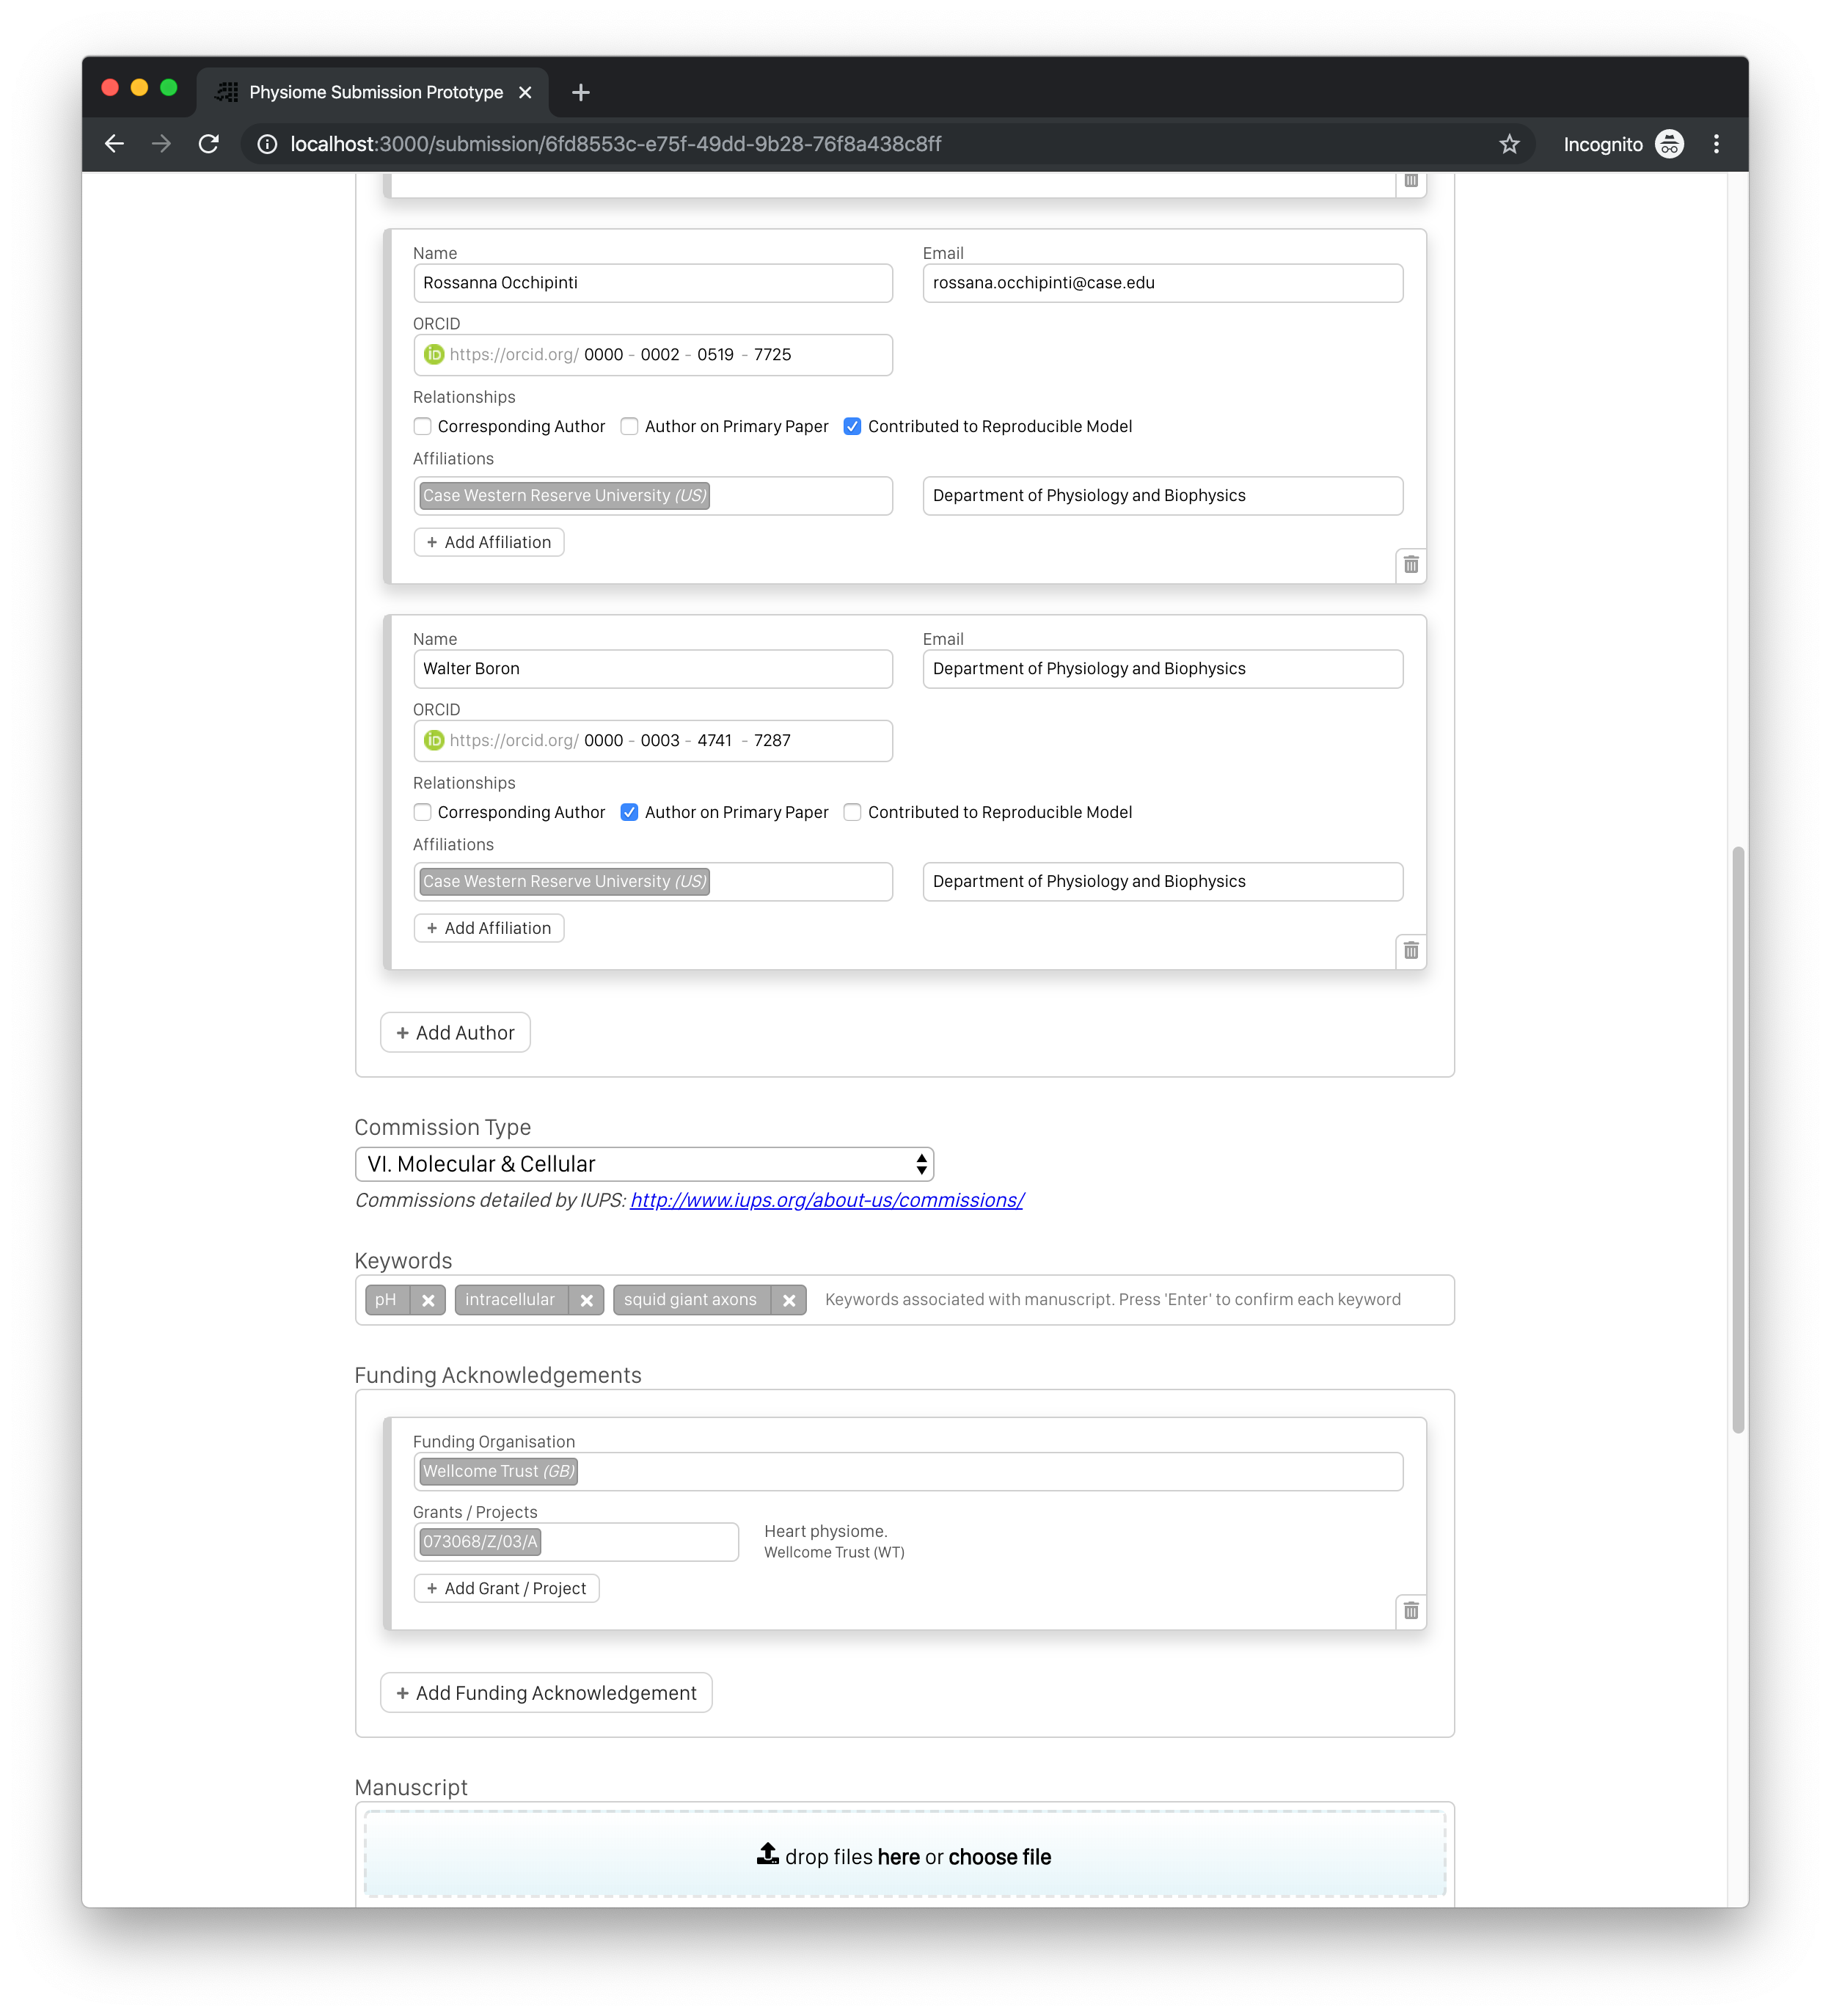Select the Physiome Submission Prototype tab

[x=374, y=92]
